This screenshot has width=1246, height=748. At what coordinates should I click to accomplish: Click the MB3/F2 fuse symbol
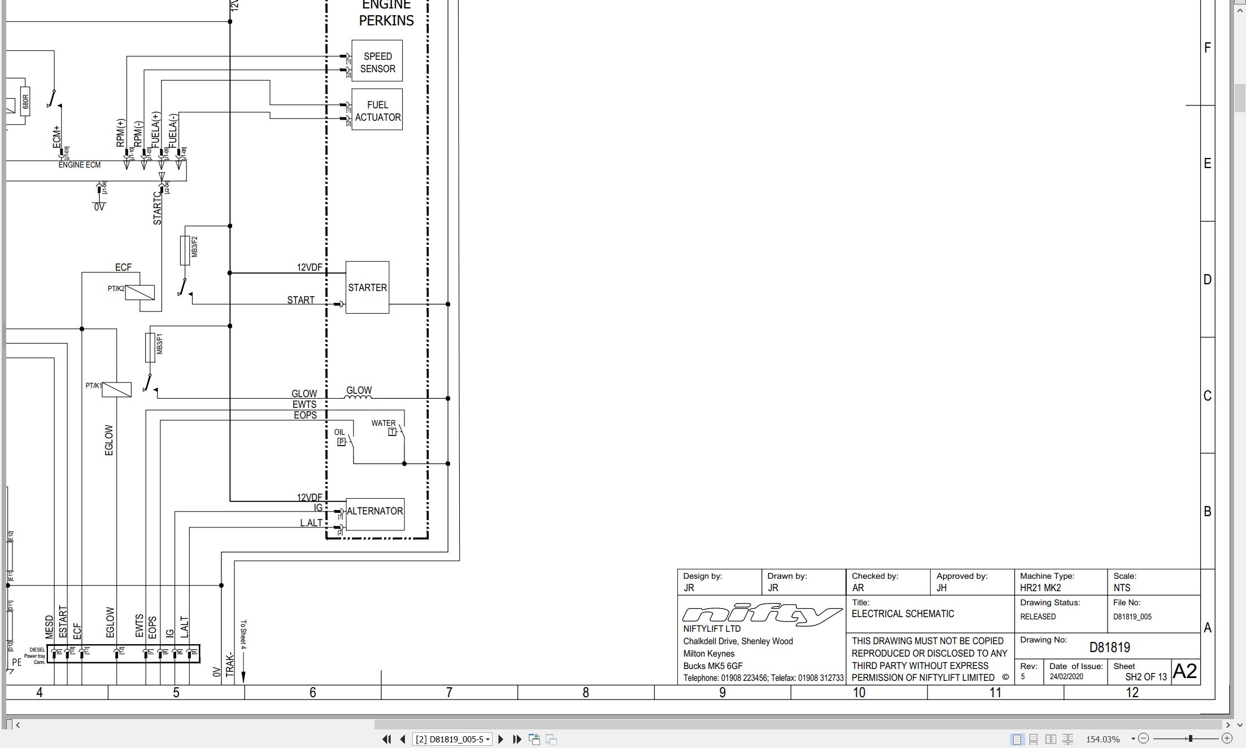pyautogui.click(x=185, y=250)
